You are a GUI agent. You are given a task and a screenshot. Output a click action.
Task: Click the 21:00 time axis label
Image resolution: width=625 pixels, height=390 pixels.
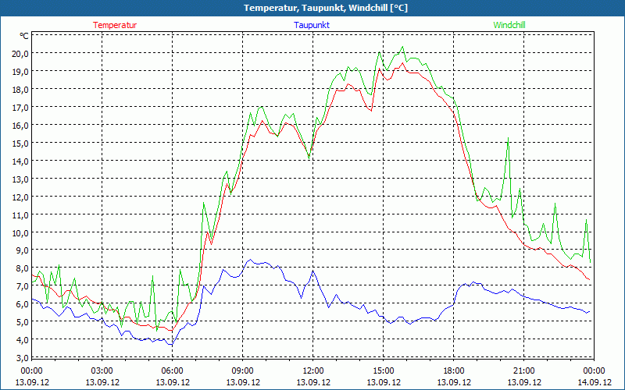pos(523,371)
